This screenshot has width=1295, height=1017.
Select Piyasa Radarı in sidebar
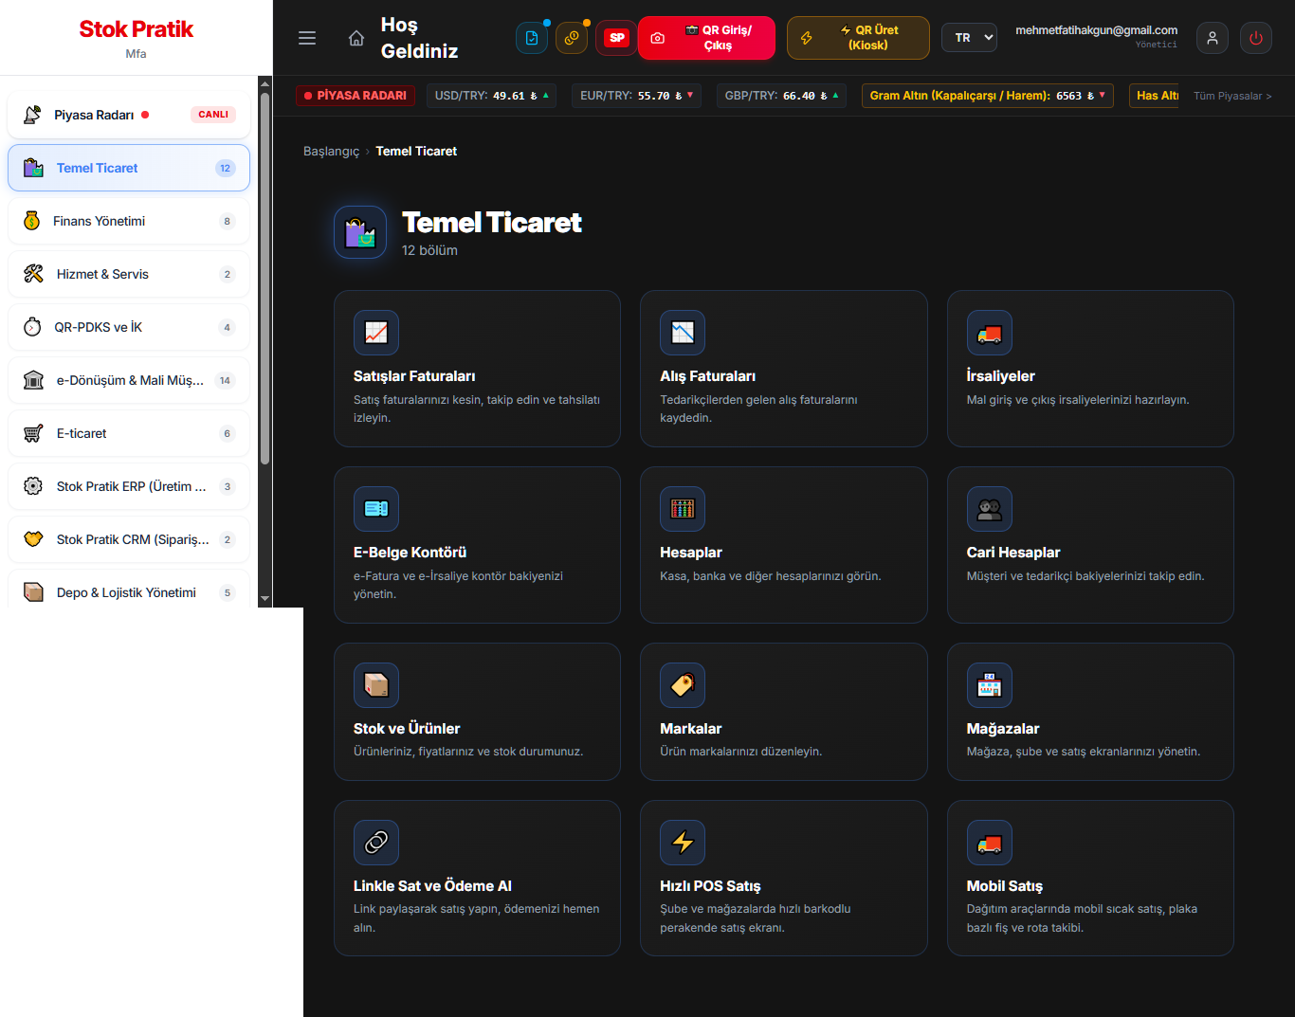[x=129, y=115]
